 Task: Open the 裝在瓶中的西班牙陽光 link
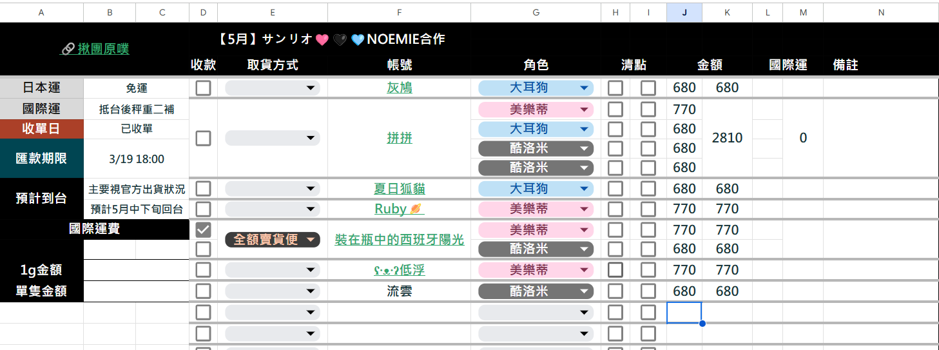(400, 240)
